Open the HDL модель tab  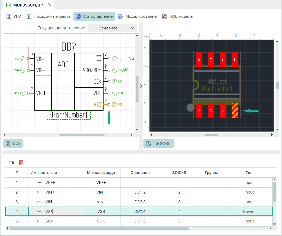click(x=177, y=16)
